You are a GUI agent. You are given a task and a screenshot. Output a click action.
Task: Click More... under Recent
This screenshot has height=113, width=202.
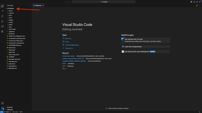pos(65,68)
